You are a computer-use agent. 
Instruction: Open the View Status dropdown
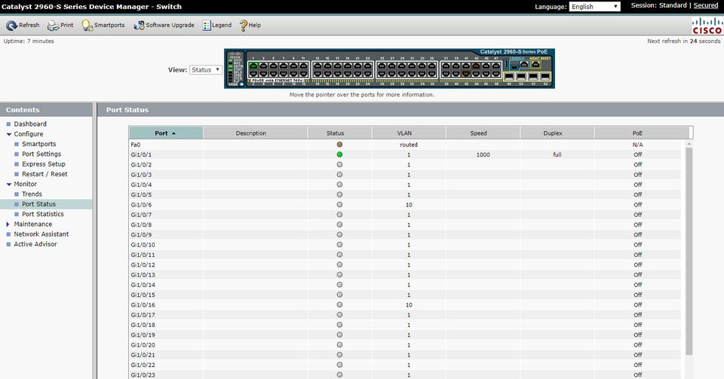pyautogui.click(x=205, y=69)
